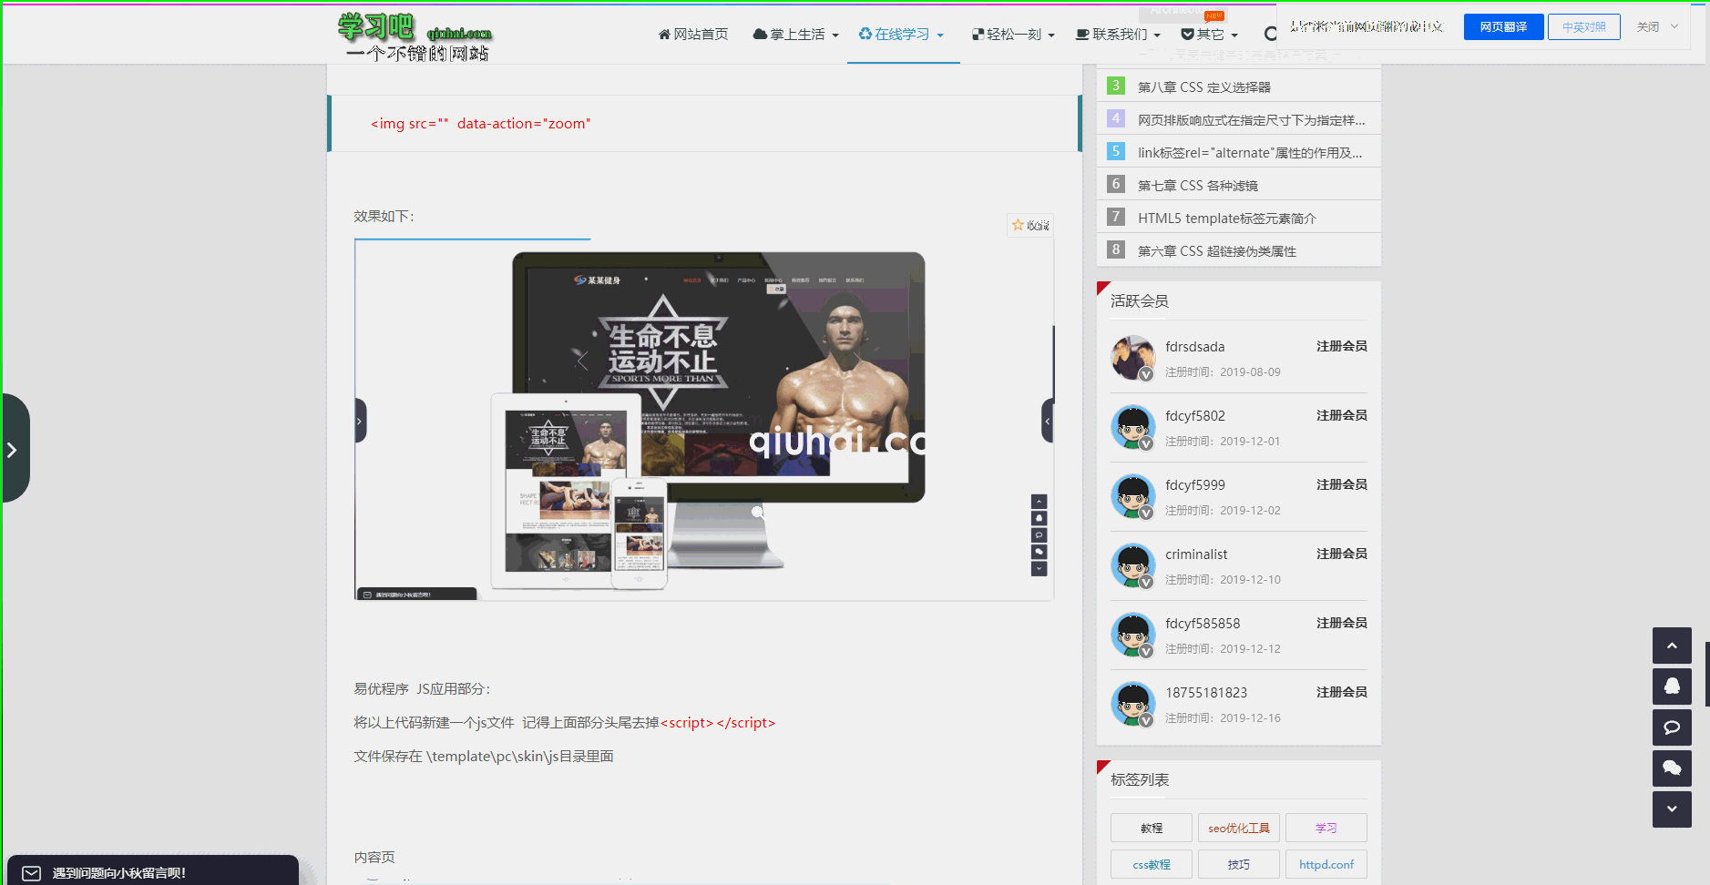Click the back-to-top arrow icon
The width and height of the screenshot is (1710, 885).
tap(1672, 646)
